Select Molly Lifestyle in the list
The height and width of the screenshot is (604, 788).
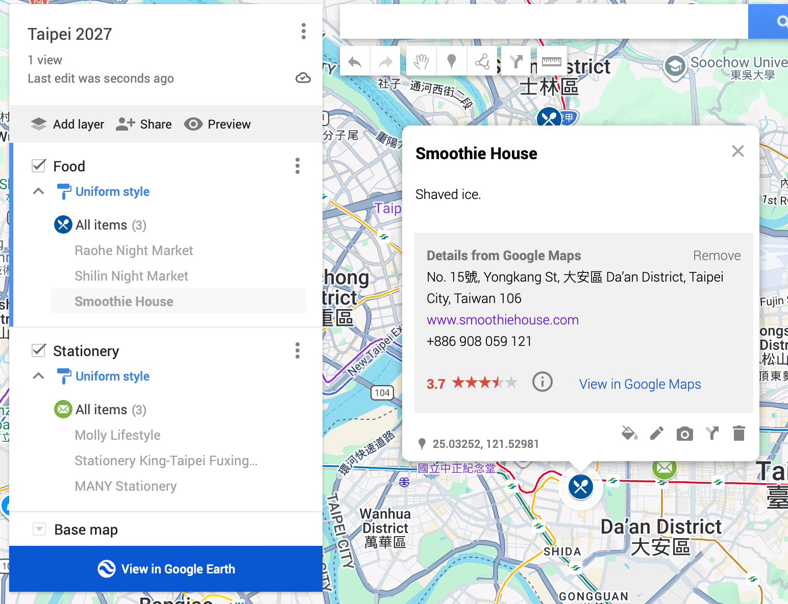[117, 435]
